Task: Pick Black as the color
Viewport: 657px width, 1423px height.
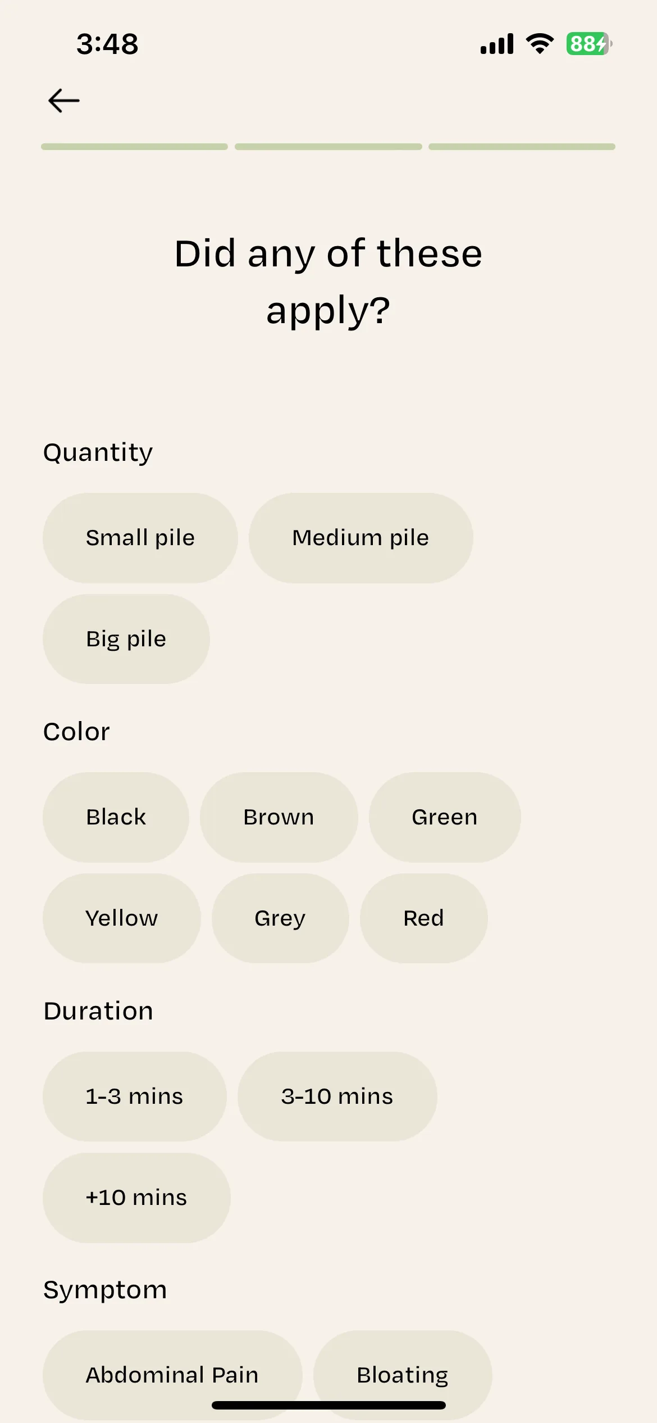Action: point(116,817)
